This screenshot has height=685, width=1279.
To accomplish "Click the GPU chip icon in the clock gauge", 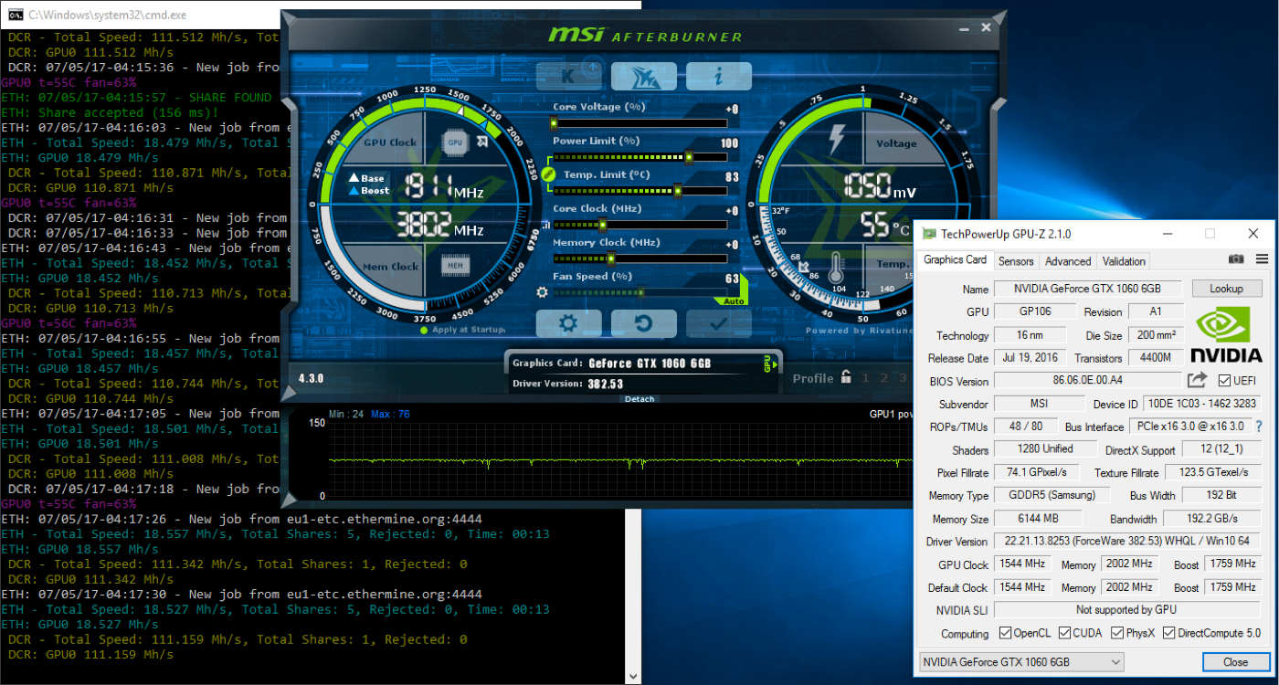I will click(x=455, y=142).
